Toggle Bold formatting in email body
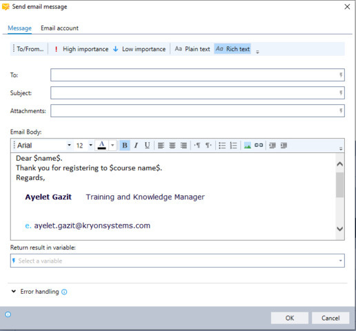 125,146
